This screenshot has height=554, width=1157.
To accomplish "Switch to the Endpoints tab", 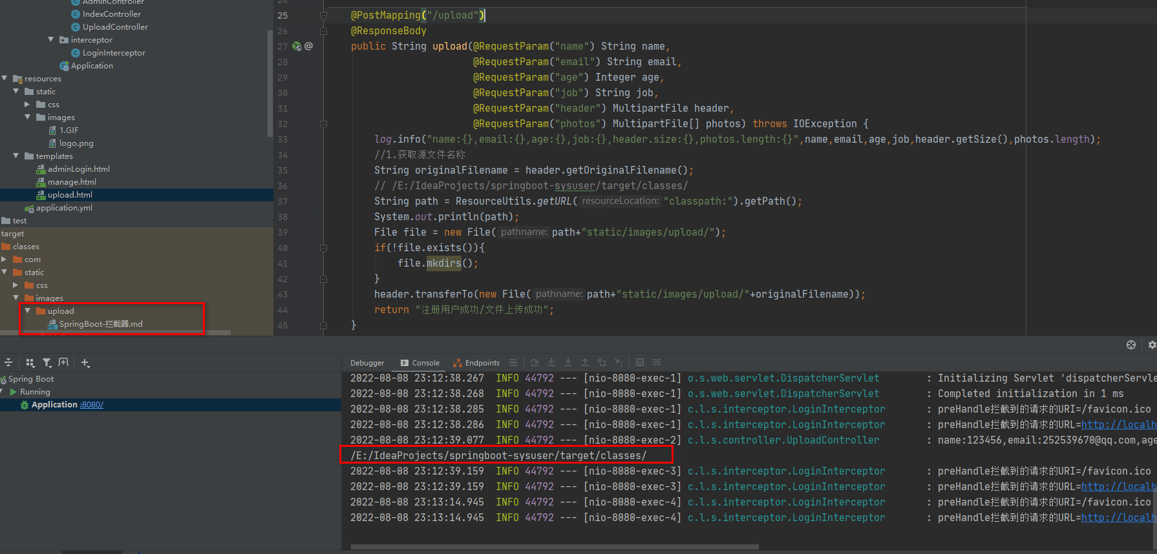I will click(476, 363).
